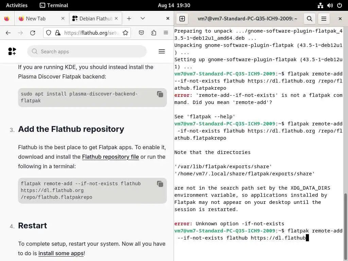Click the tracking protection shield icon
The height and width of the screenshot is (261, 348).
click(49, 33)
